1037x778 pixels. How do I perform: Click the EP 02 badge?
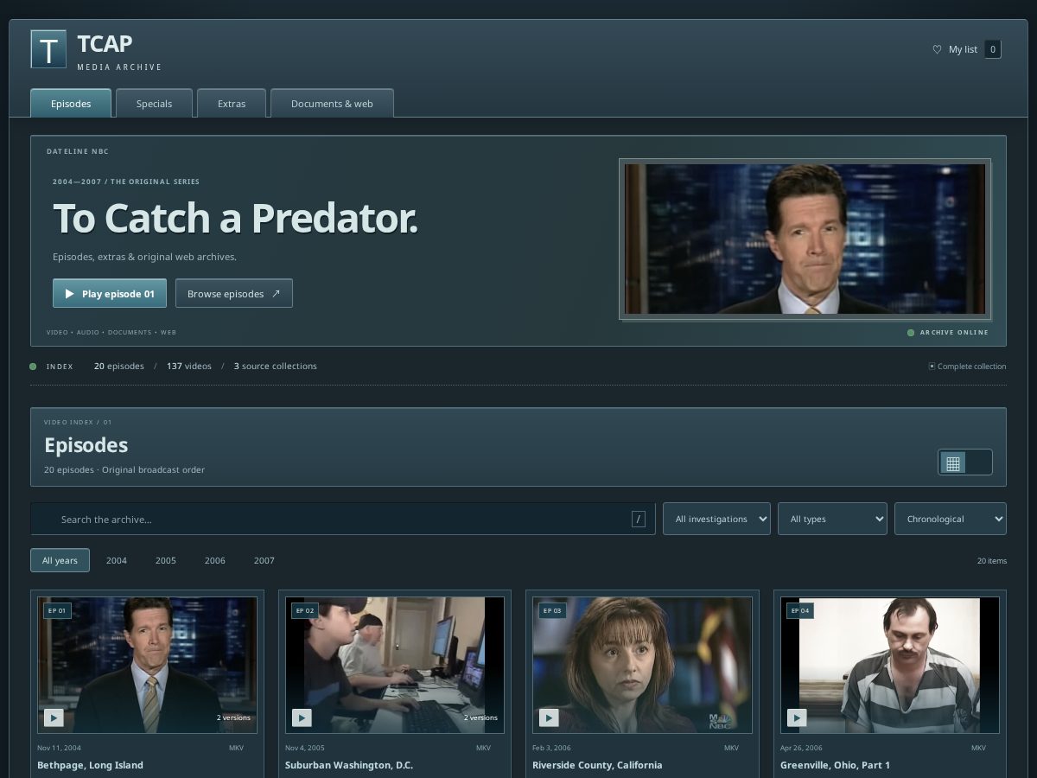coord(305,610)
